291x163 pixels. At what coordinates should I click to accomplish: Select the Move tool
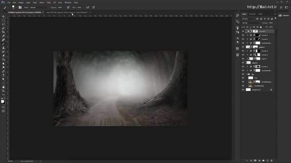click(3, 16)
